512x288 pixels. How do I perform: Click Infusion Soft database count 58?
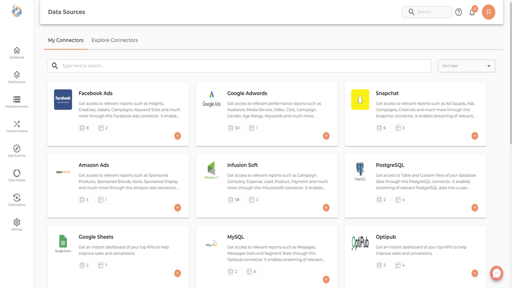pos(236,200)
